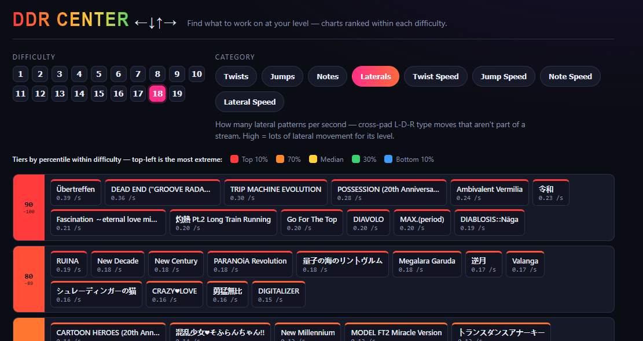Pick difficulty level 16

119,94
